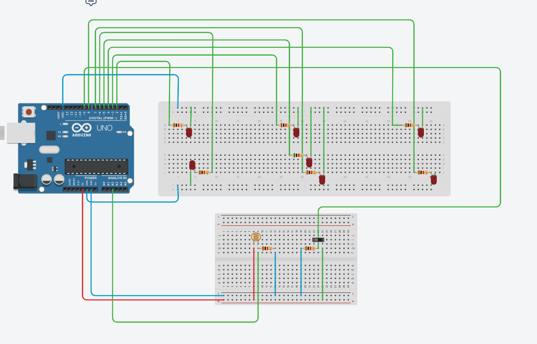Image resolution: width=537 pixels, height=344 pixels.
Task: Select the bottom LED near column 60
Action: coord(434,179)
